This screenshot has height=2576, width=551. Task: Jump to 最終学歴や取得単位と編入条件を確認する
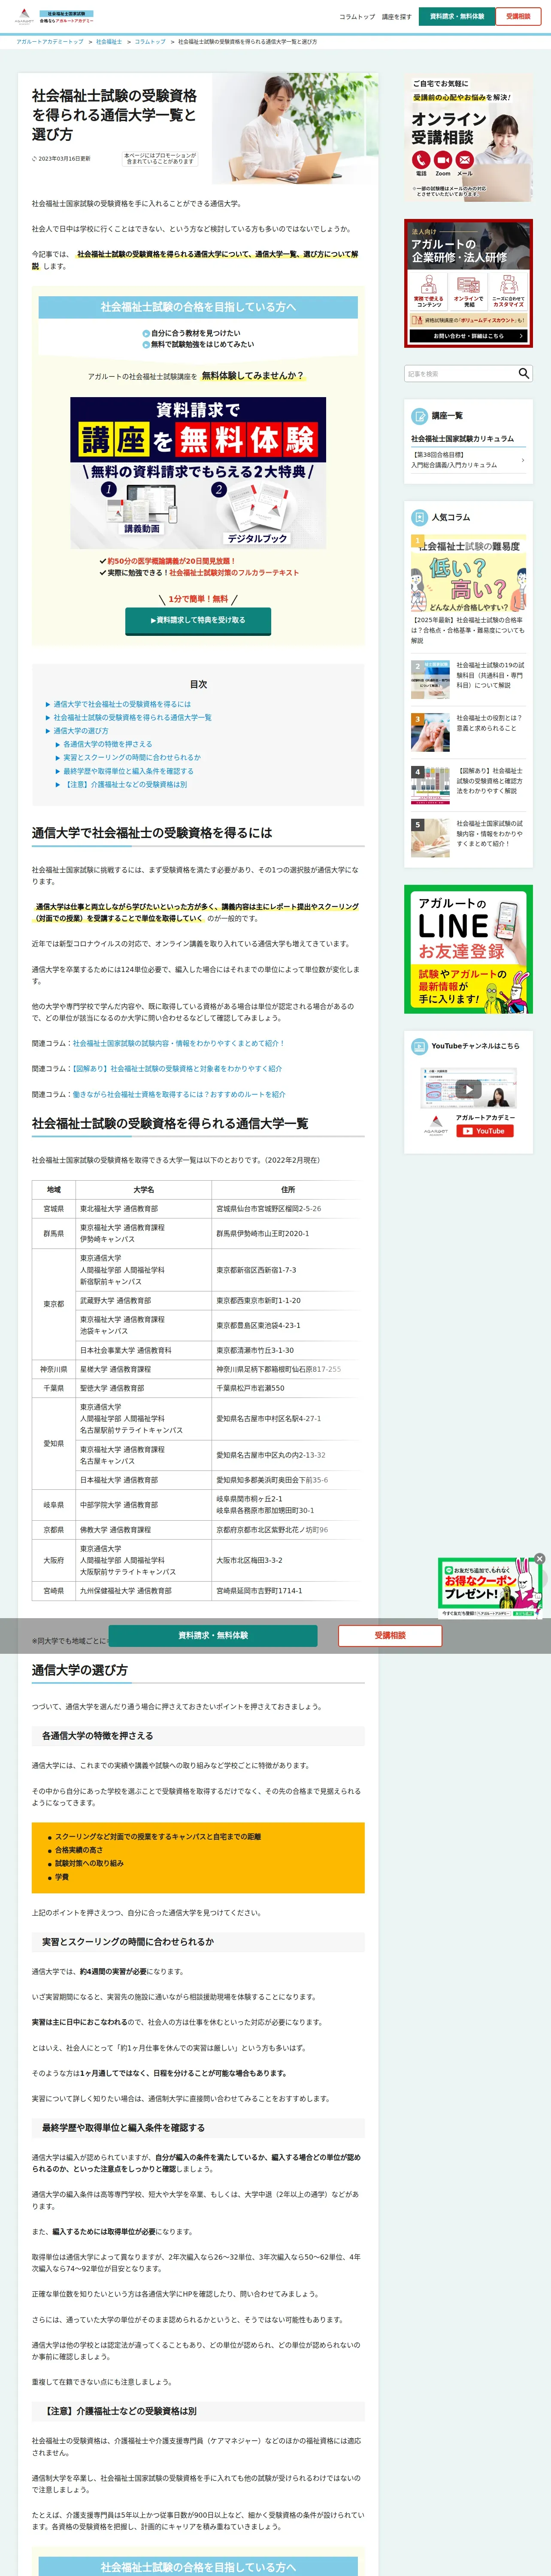click(x=129, y=771)
